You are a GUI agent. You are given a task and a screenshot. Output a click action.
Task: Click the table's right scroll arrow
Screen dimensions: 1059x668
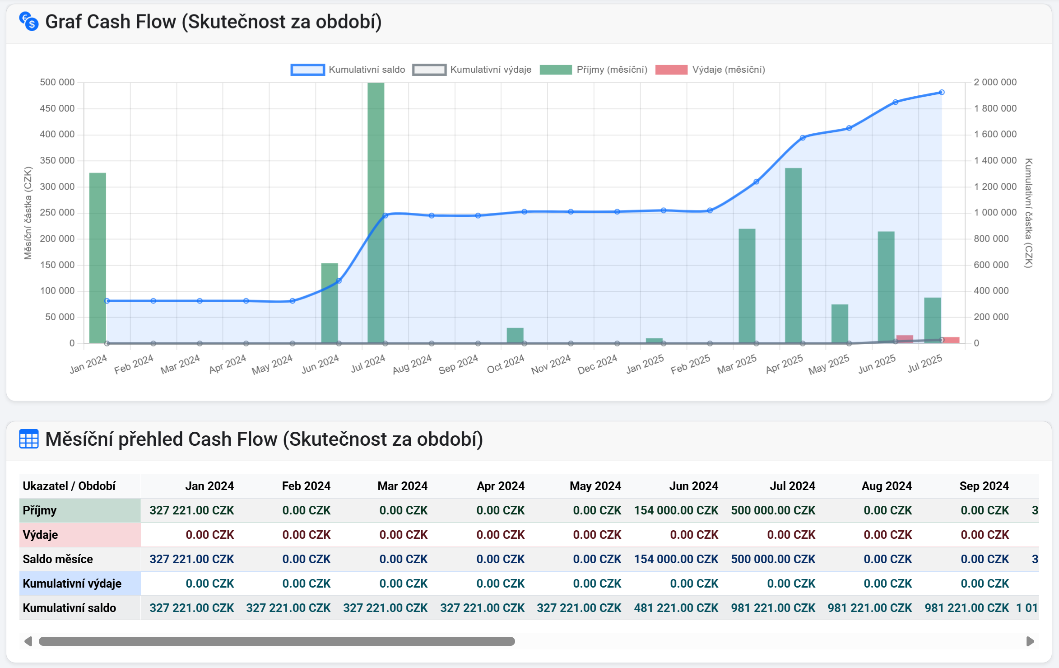[1030, 641]
